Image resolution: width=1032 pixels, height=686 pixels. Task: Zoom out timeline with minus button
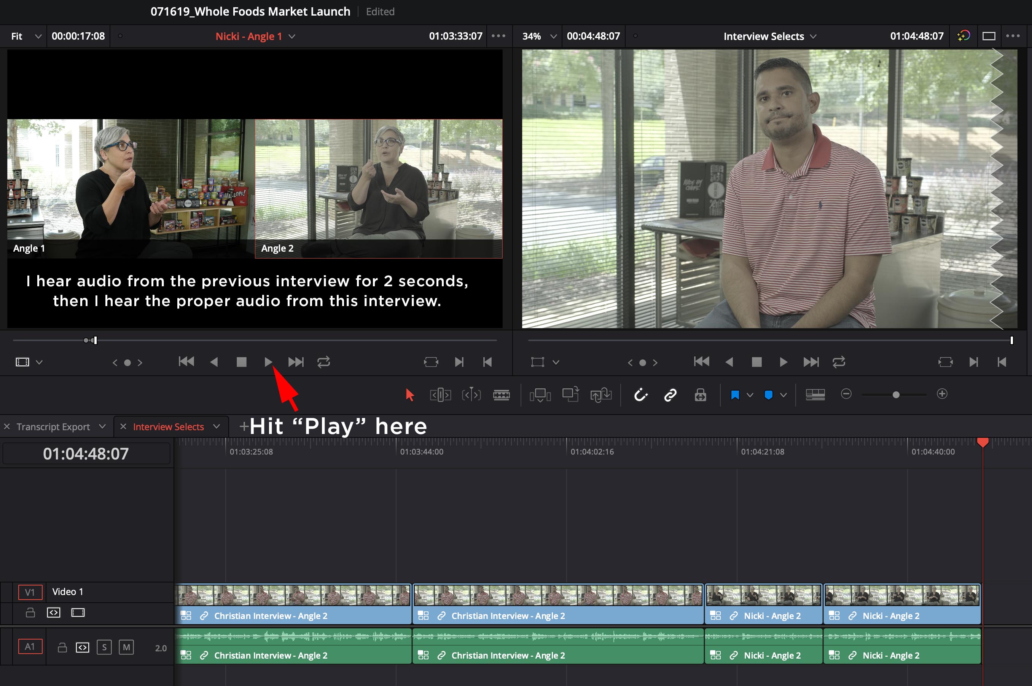click(x=846, y=394)
